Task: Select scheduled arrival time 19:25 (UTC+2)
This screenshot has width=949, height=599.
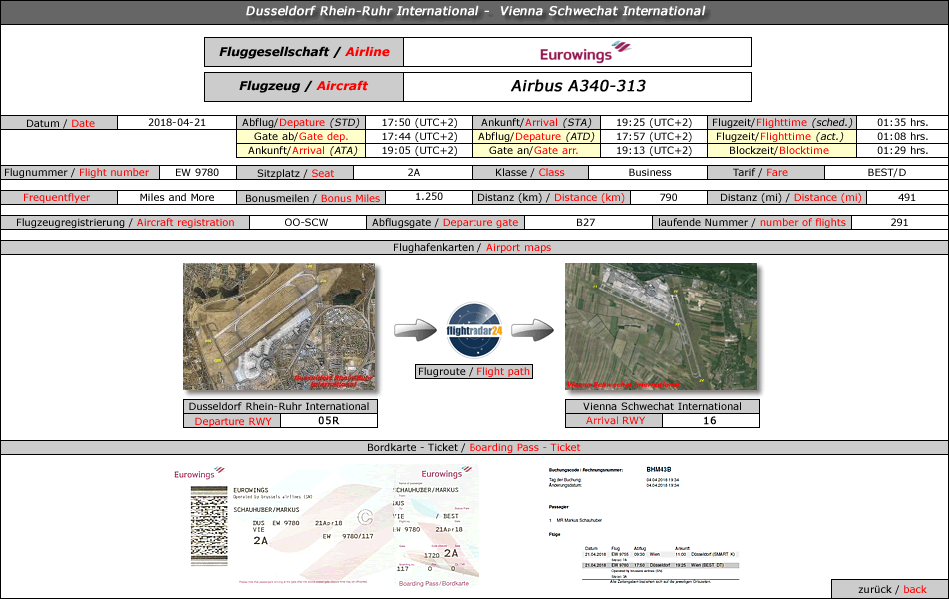Action: [x=654, y=122]
